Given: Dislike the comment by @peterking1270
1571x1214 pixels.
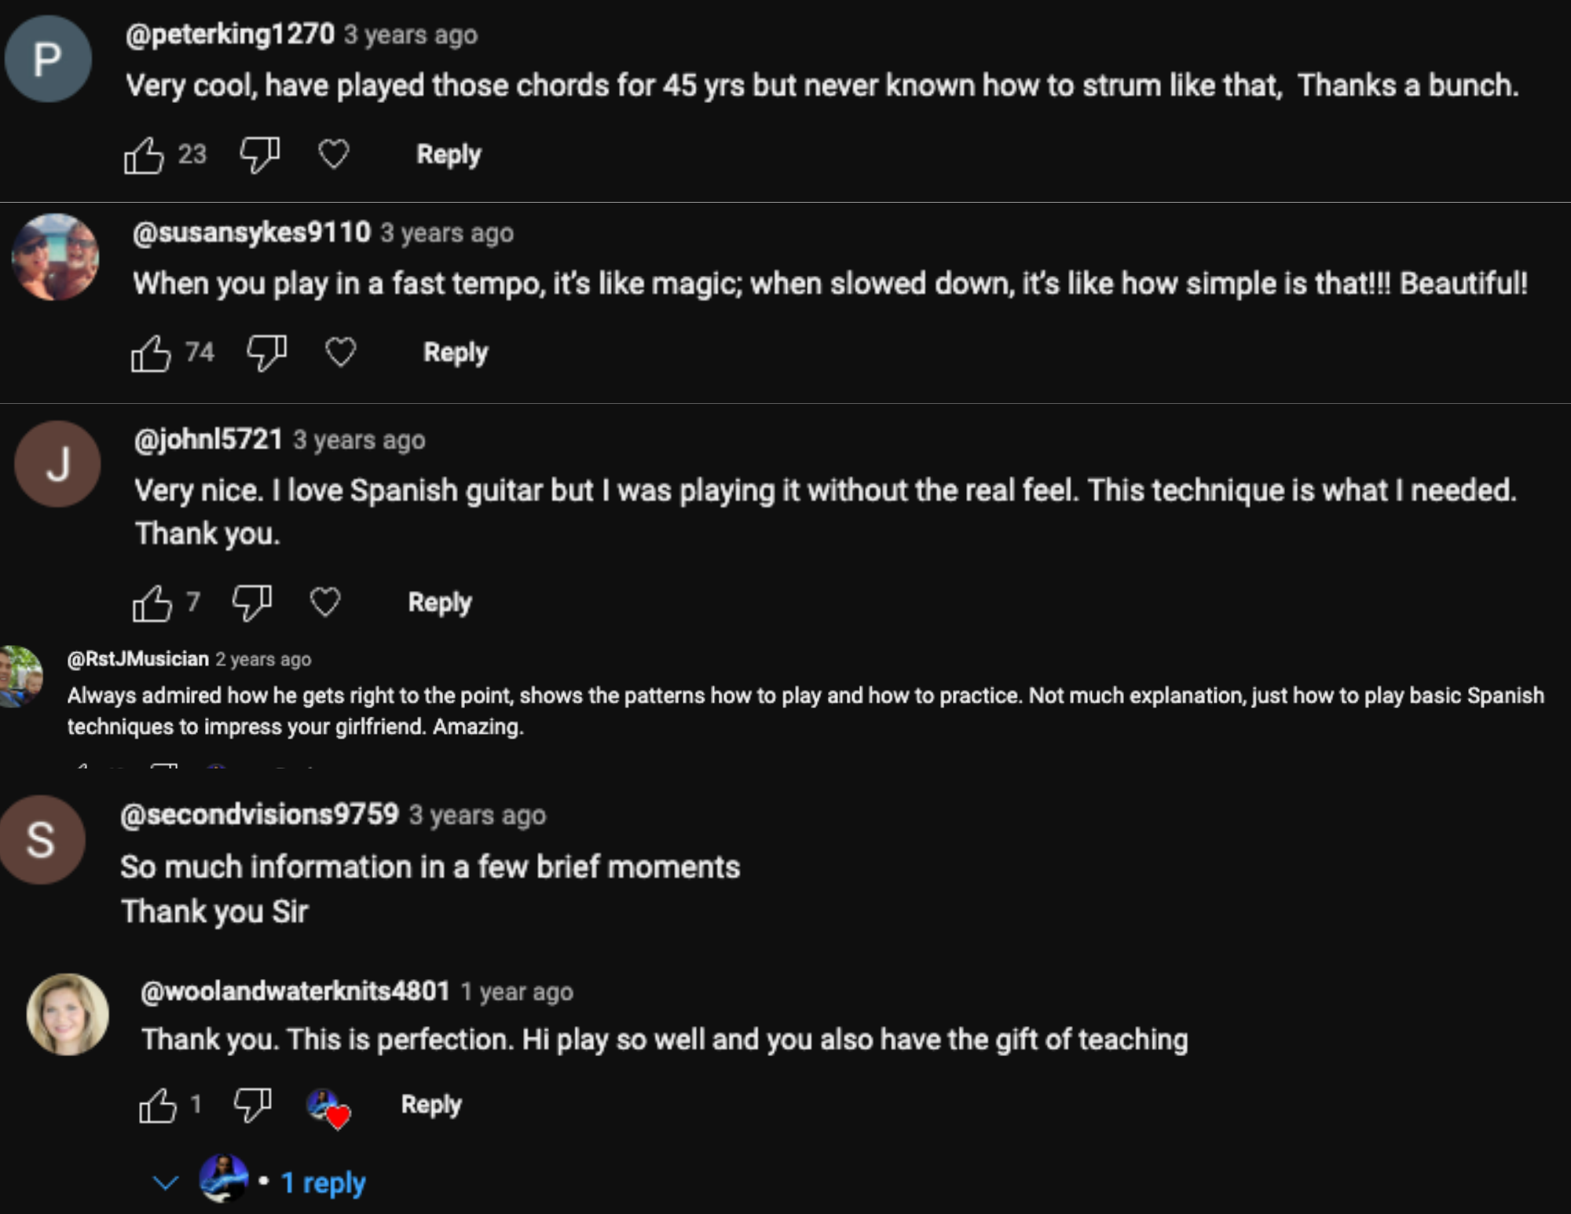Looking at the screenshot, I should coord(260,154).
